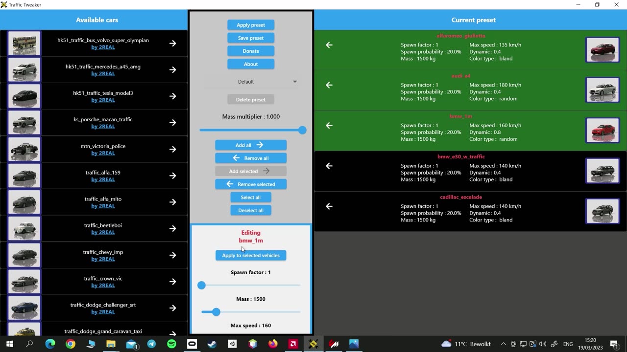Image resolution: width=627 pixels, height=352 pixels.
Task: Remove cadillac_escalade using left arrow
Action: pyautogui.click(x=329, y=206)
